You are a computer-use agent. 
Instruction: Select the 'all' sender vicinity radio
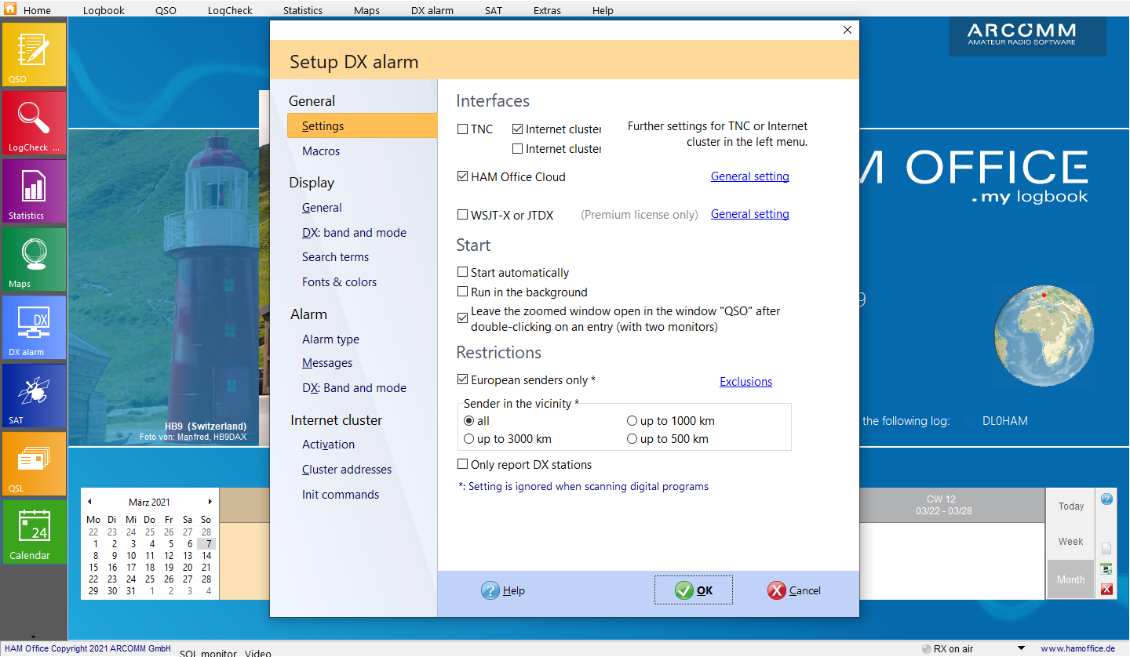tap(469, 421)
